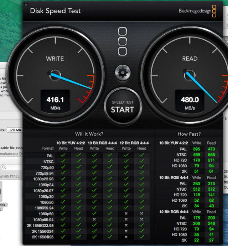Viewport: 228px width, 246px height.
Task: Click 12 Bit RGB NTSC read value 248
Action: (x=211, y=224)
